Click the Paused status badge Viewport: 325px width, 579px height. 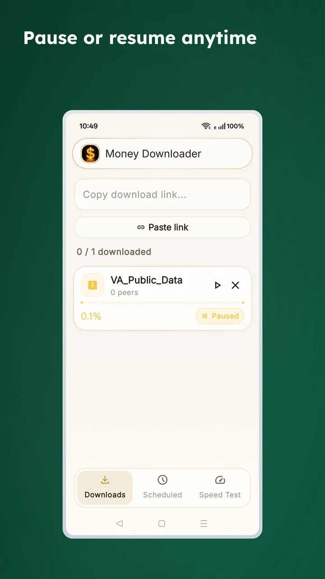tap(220, 316)
